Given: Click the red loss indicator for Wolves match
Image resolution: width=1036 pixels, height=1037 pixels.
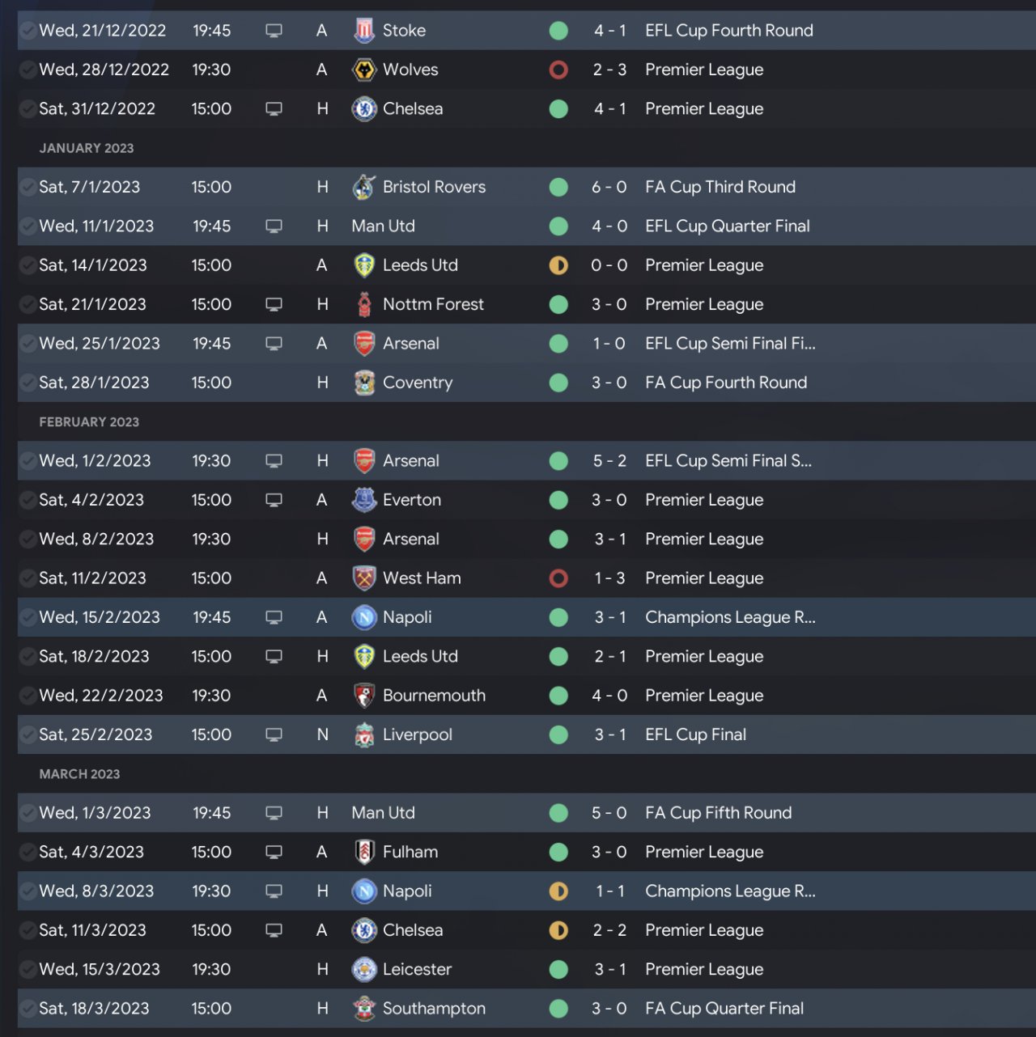Looking at the screenshot, I should tap(558, 70).
